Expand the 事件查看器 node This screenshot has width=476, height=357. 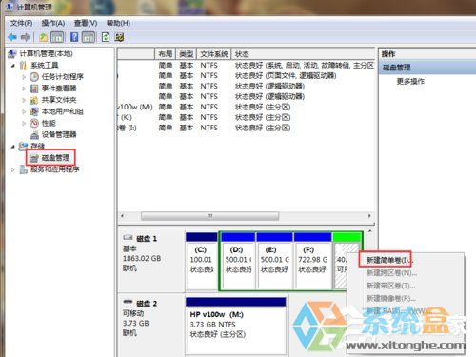click(x=24, y=89)
